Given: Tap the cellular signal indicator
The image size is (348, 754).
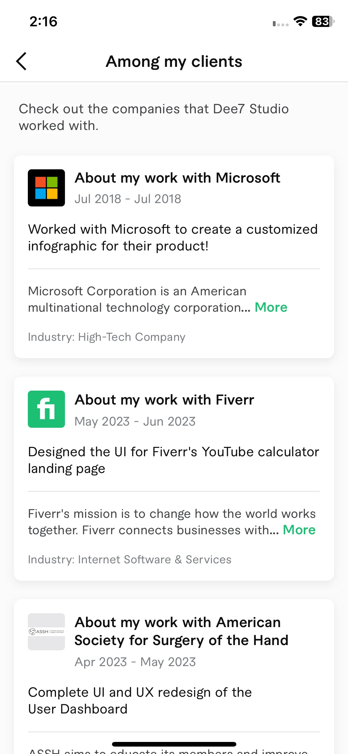Looking at the screenshot, I should (x=281, y=24).
